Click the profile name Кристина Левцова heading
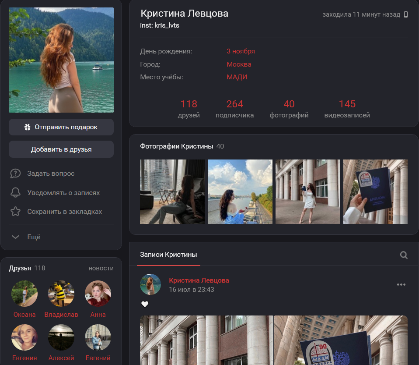The image size is (419, 365). click(185, 14)
